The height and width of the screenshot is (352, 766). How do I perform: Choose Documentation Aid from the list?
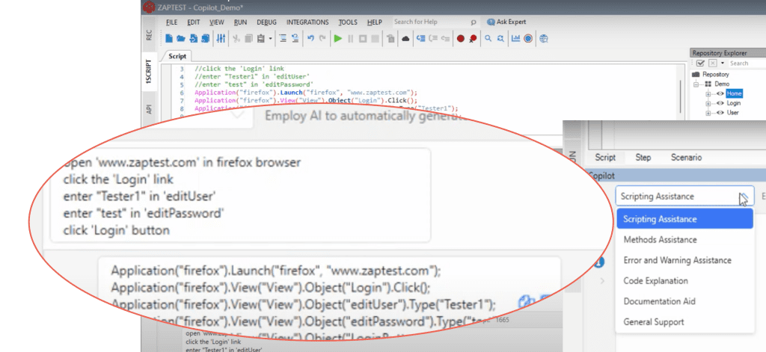685,301
